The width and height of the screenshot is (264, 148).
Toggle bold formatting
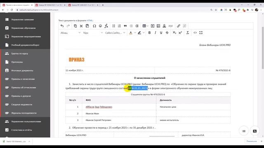point(149,33)
